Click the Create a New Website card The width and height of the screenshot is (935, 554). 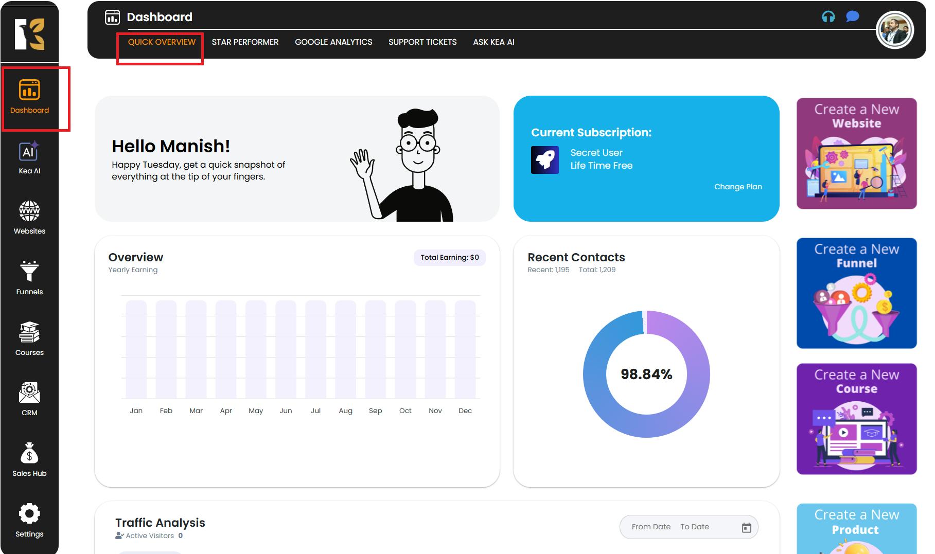(856, 153)
